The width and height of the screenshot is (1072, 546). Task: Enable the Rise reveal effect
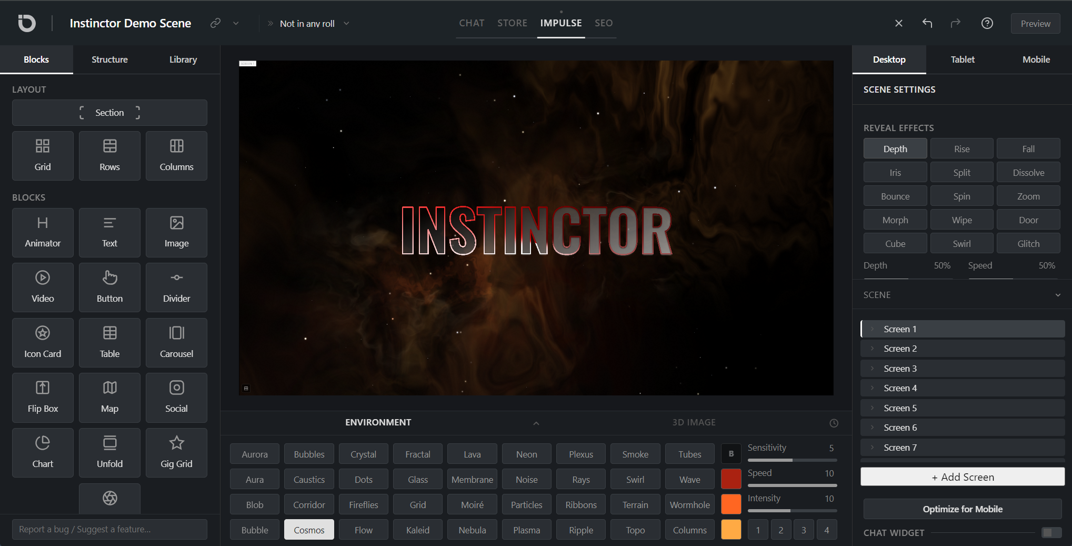[961, 148]
